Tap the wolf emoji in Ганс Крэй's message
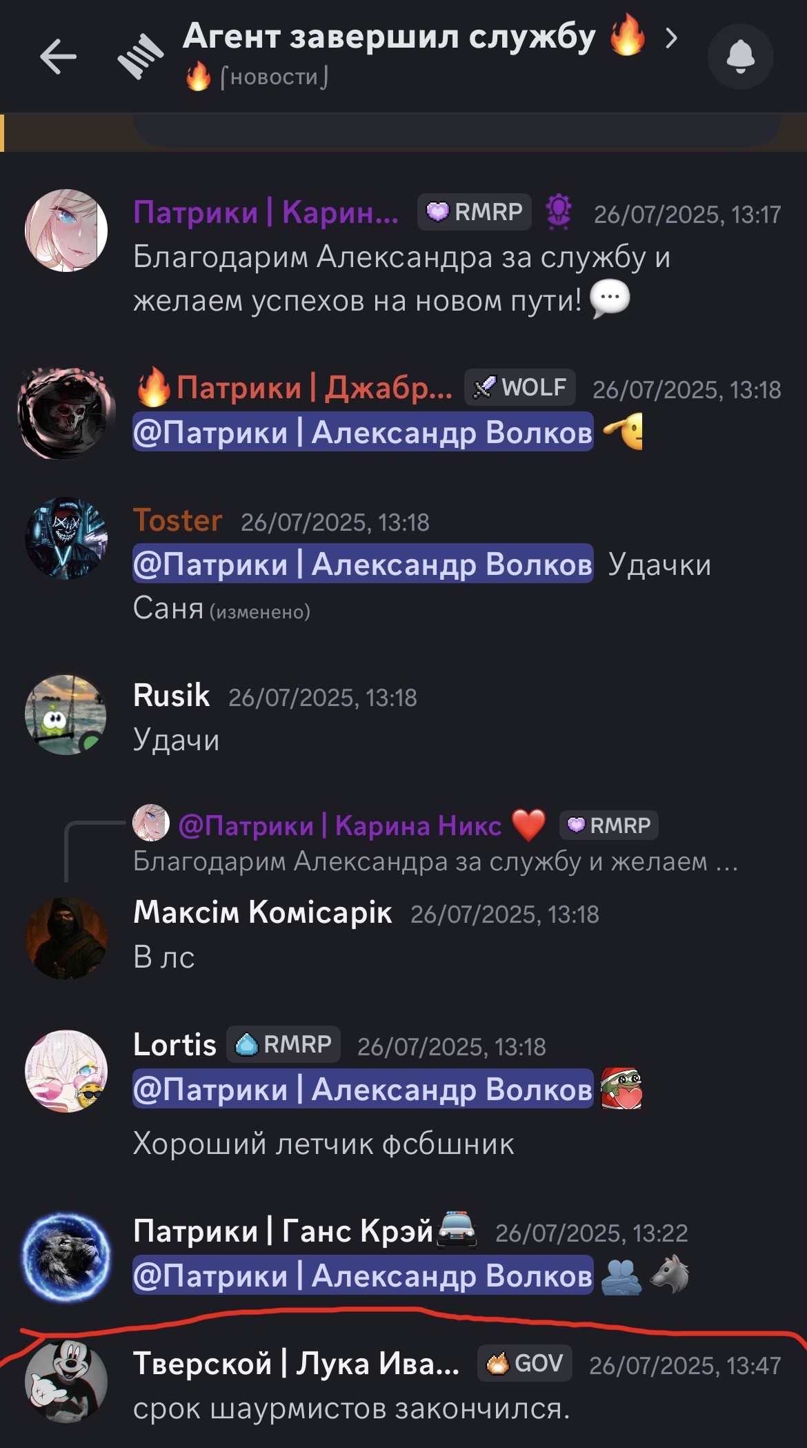This screenshot has width=807, height=1448. (669, 1275)
